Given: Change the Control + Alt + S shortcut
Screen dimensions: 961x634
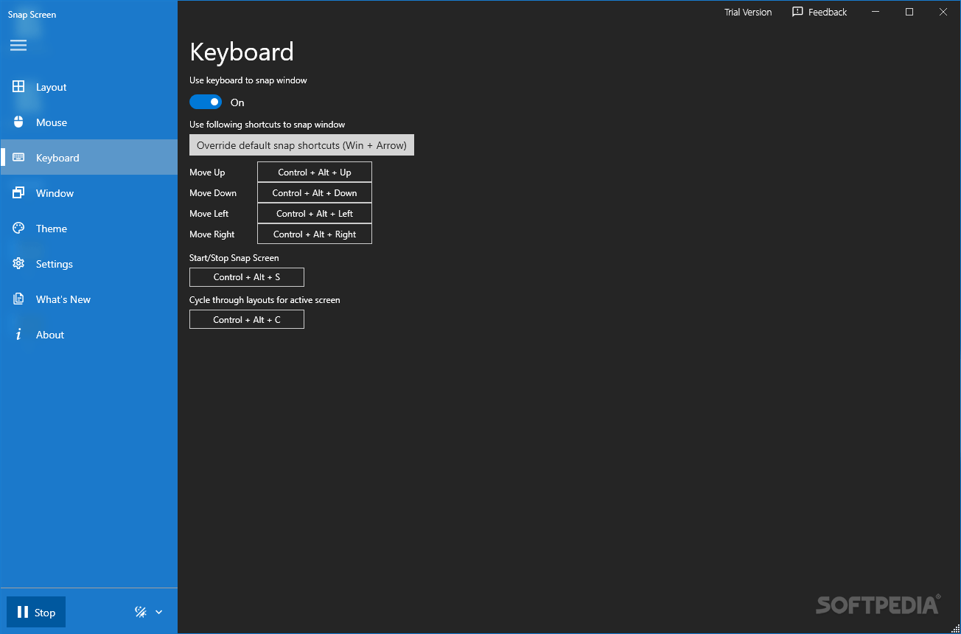Looking at the screenshot, I should click(x=247, y=276).
